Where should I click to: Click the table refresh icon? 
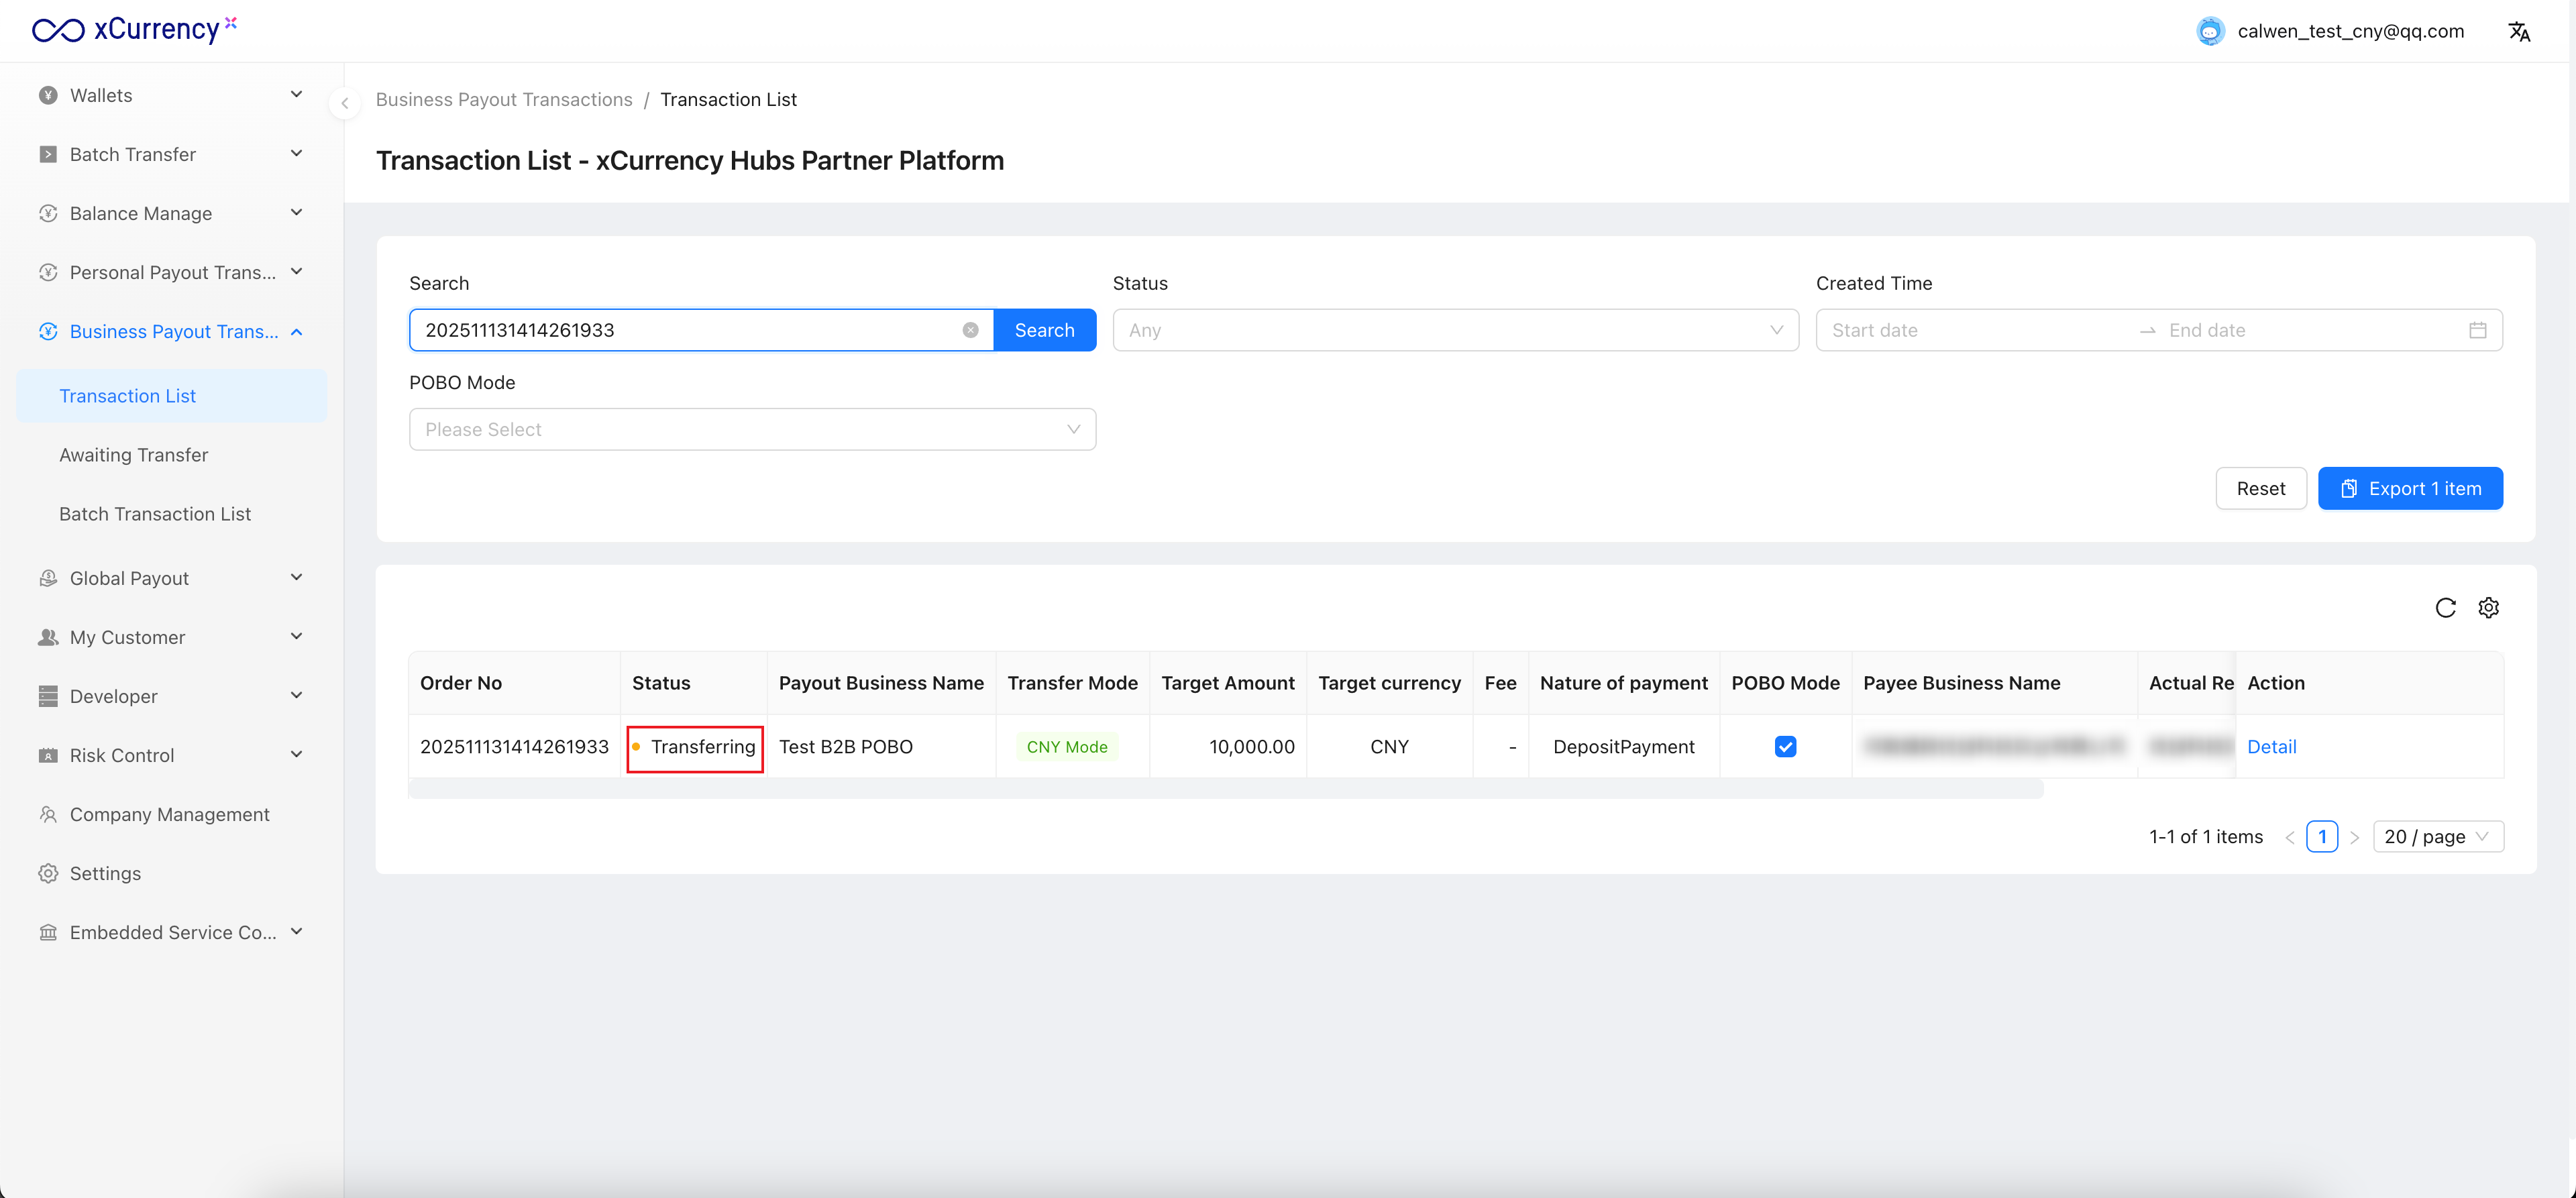point(2445,608)
